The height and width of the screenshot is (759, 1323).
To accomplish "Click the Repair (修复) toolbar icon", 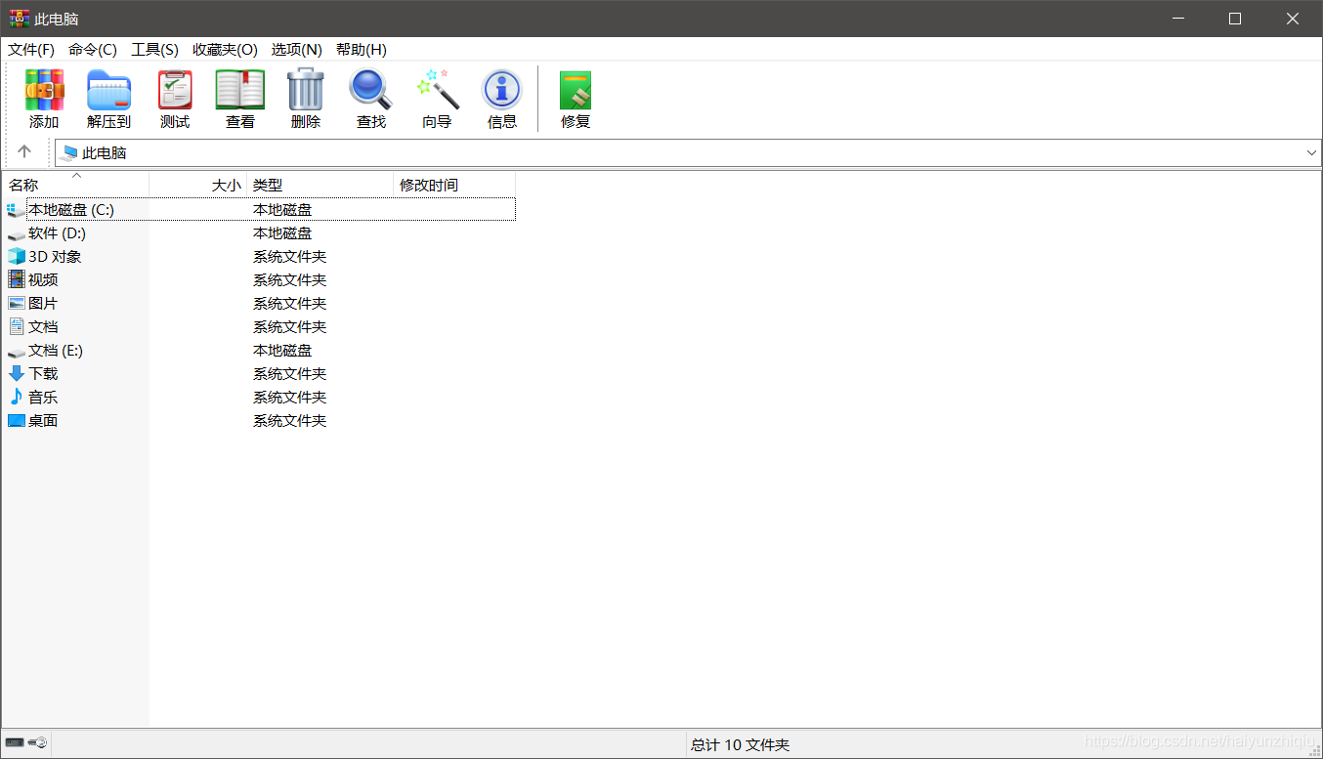I will [x=576, y=90].
